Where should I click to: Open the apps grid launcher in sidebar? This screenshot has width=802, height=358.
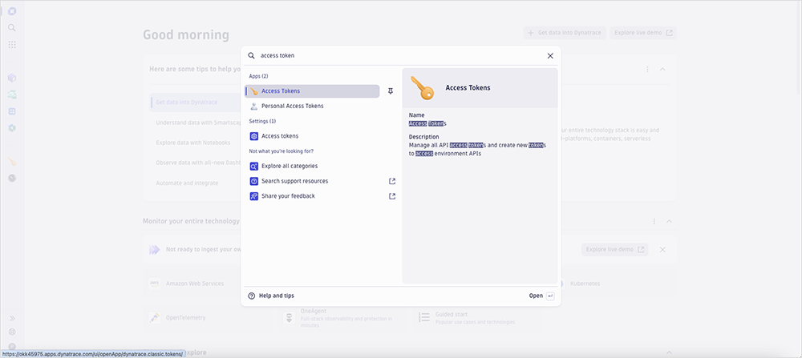click(x=12, y=44)
